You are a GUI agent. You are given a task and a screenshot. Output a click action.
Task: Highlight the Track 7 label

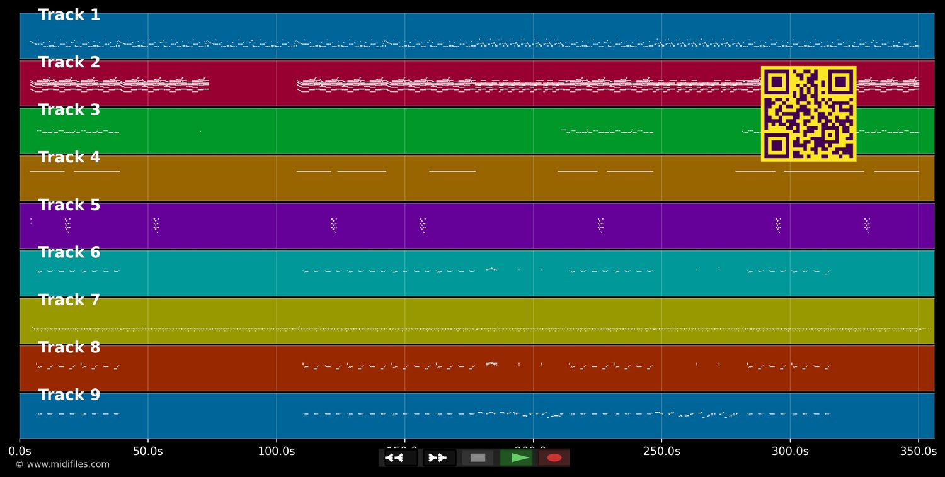pos(69,300)
